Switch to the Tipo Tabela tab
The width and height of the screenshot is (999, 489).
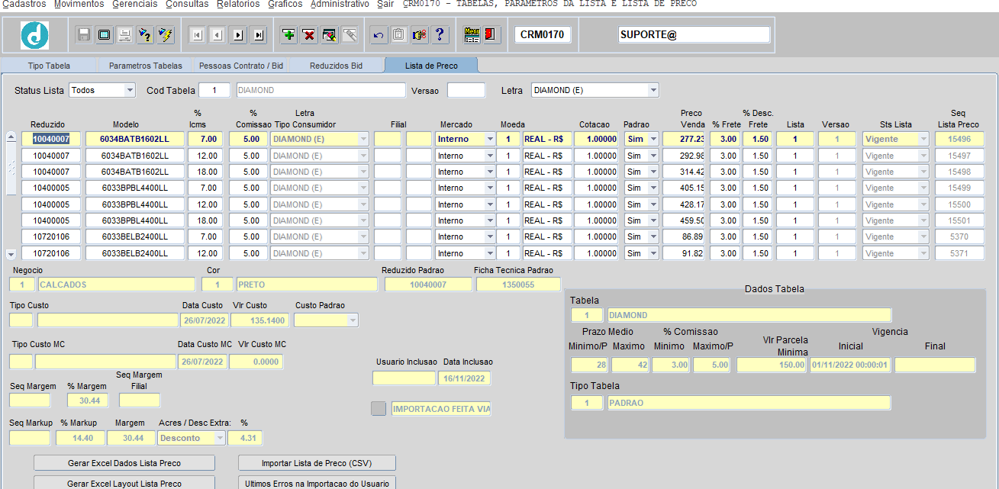point(49,66)
